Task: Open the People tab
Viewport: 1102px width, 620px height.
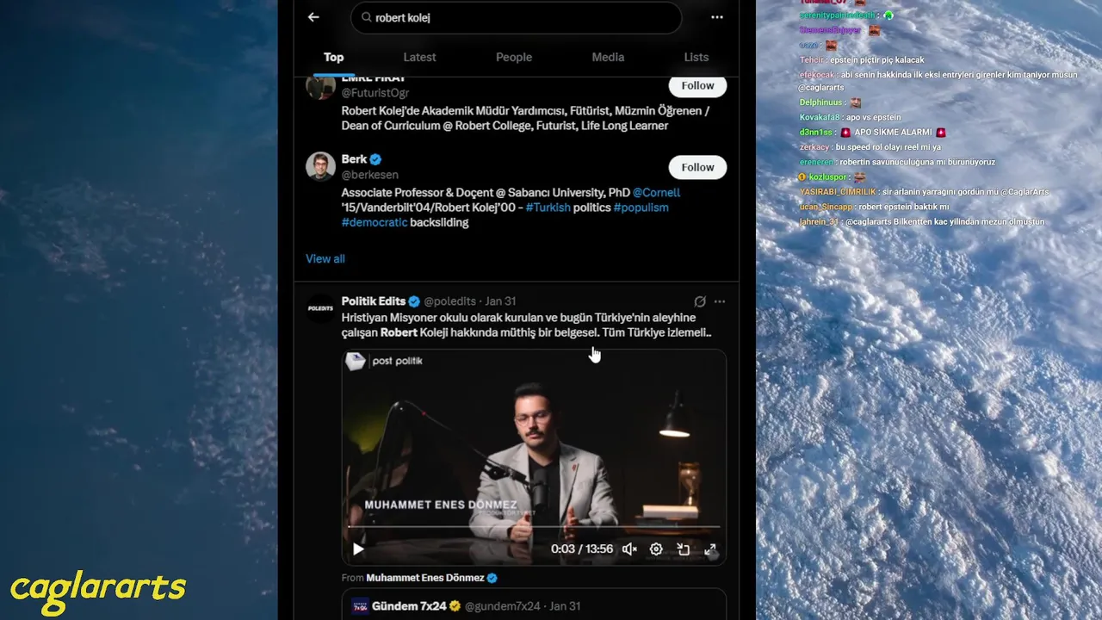Action: point(514,57)
